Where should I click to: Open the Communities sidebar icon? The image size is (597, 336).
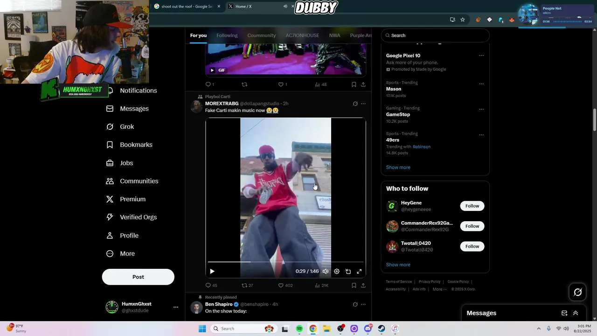click(110, 181)
